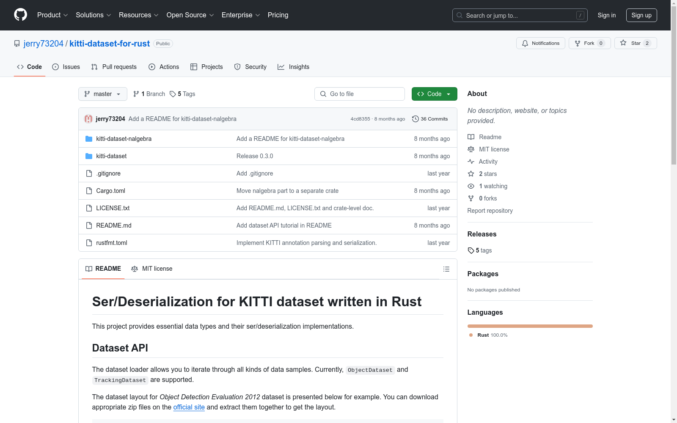Open the master branch selector dropdown
The image size is (677, 423).
click(103, 94)
